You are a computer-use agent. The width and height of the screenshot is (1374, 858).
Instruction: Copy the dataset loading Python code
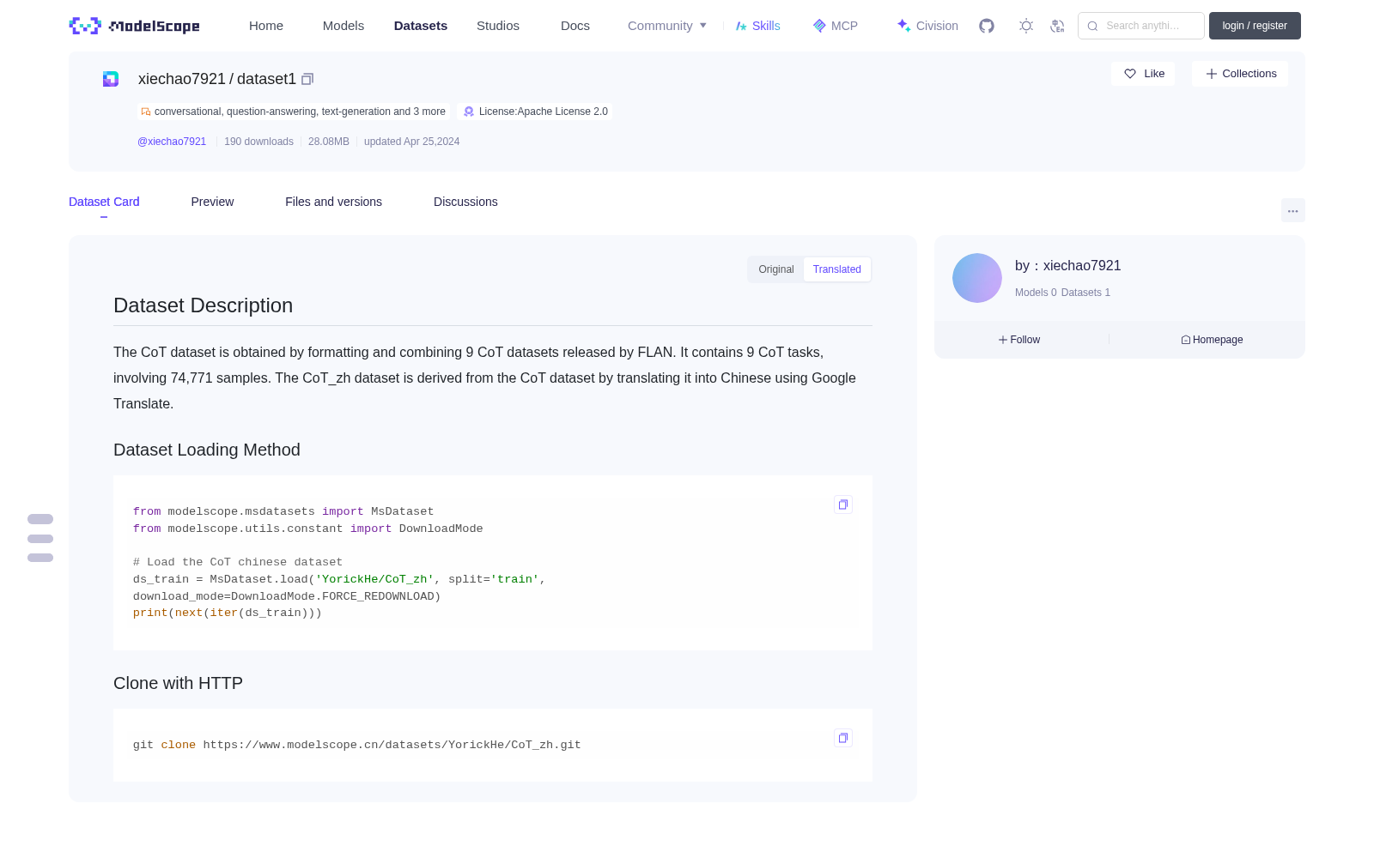(x=843, y=505)
